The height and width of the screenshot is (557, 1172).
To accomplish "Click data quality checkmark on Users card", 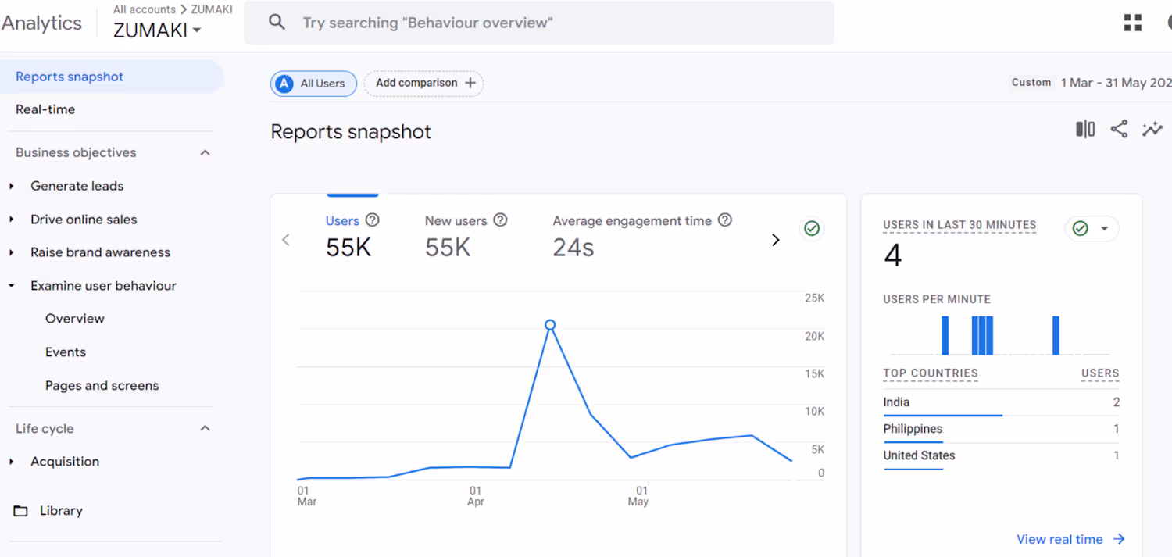I will point(812,228).
